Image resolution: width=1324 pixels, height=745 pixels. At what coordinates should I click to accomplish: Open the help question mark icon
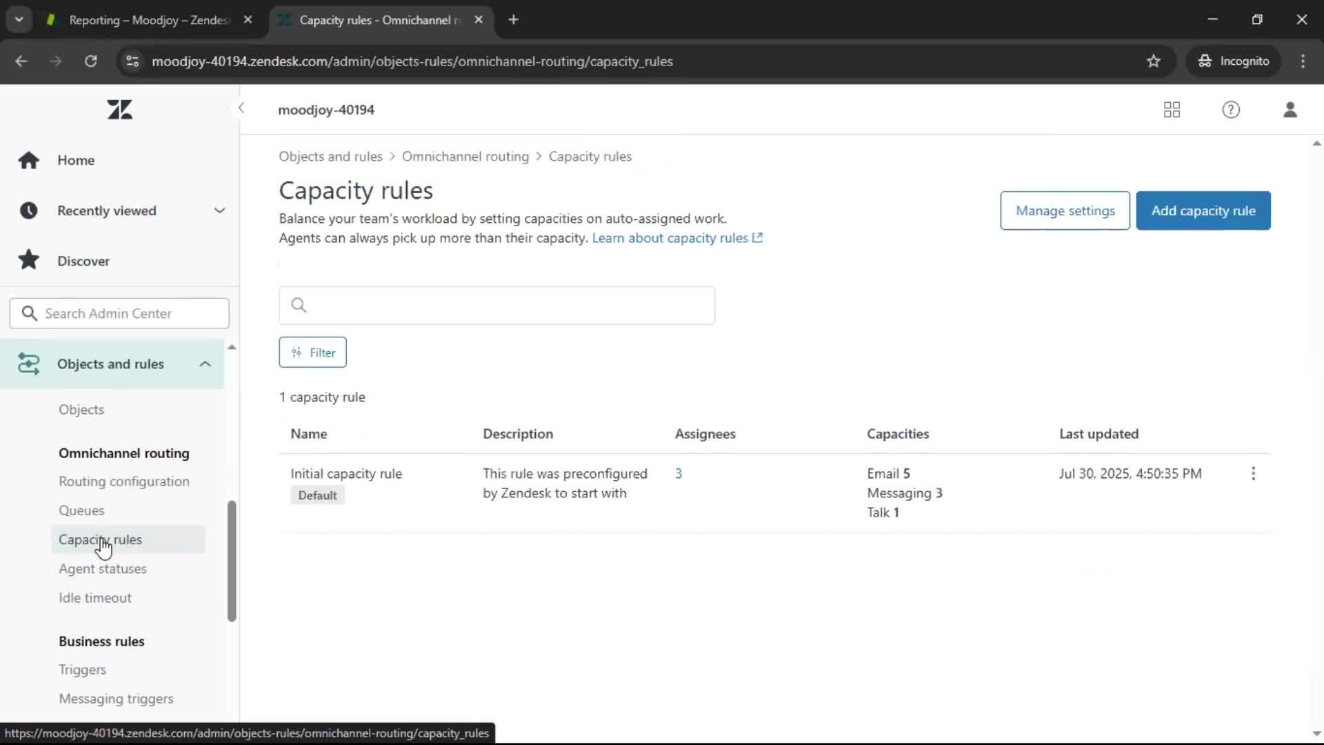point(1231,110)
